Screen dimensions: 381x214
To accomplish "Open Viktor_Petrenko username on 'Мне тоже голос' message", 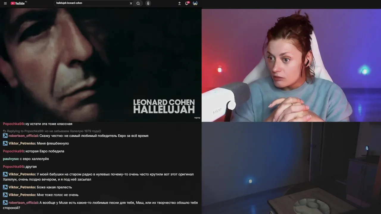I will tap(22, 195).
